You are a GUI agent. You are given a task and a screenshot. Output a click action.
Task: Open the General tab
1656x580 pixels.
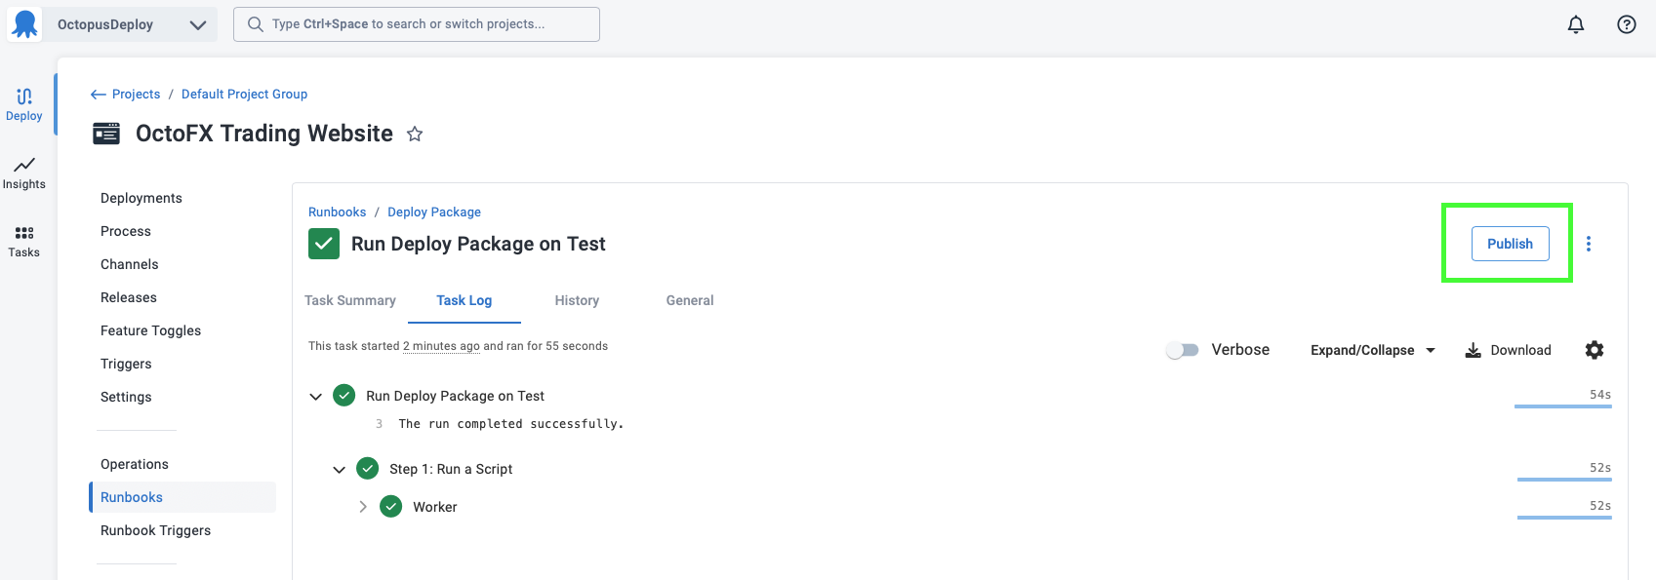pyautogui.click(x=690, y=300)
